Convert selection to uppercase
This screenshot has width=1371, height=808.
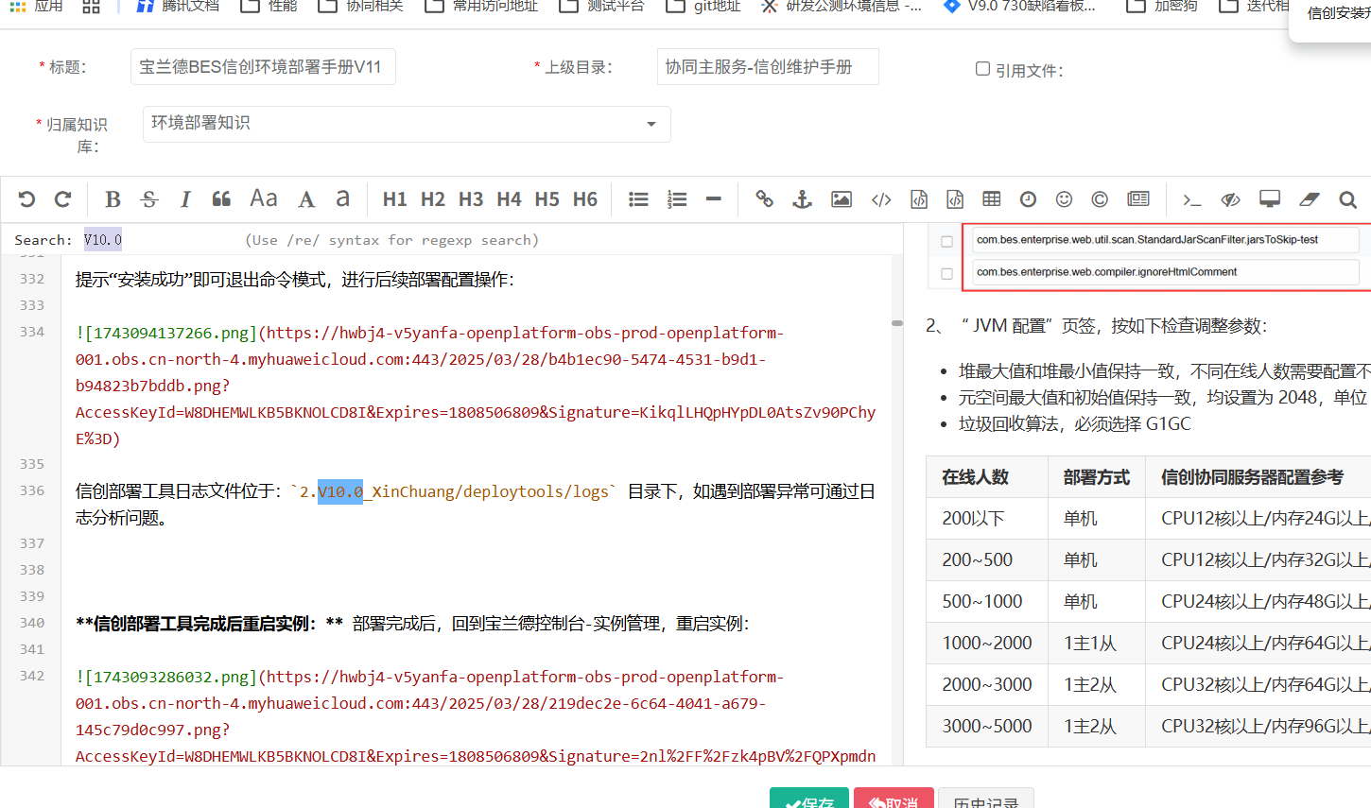306,199
